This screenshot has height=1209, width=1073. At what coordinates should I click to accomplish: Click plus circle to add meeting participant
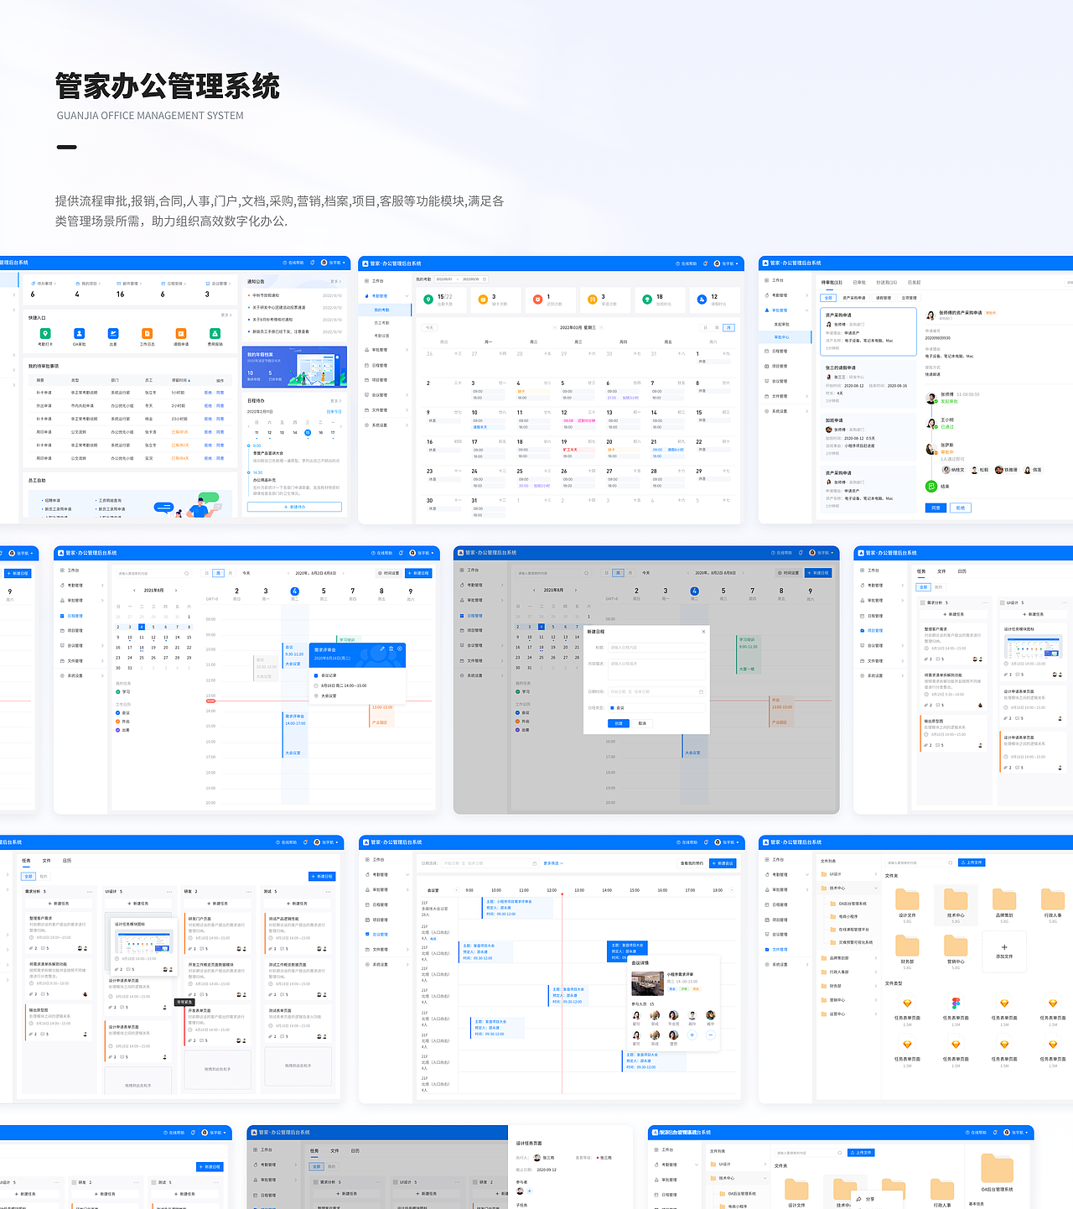(x=692, y=1034)
